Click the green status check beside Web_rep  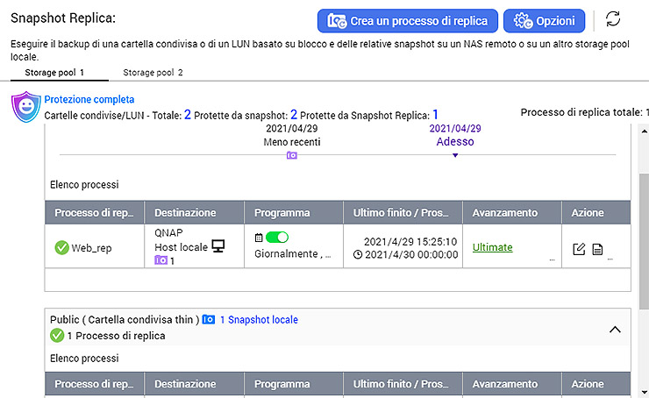coord(61,248)
